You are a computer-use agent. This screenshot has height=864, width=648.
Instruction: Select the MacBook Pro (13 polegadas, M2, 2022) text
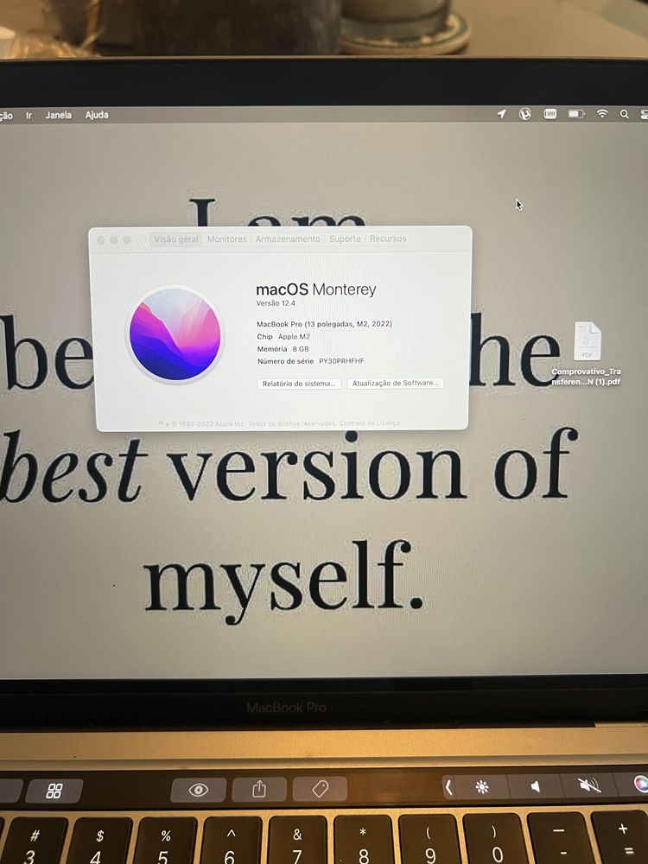[325, 323]
